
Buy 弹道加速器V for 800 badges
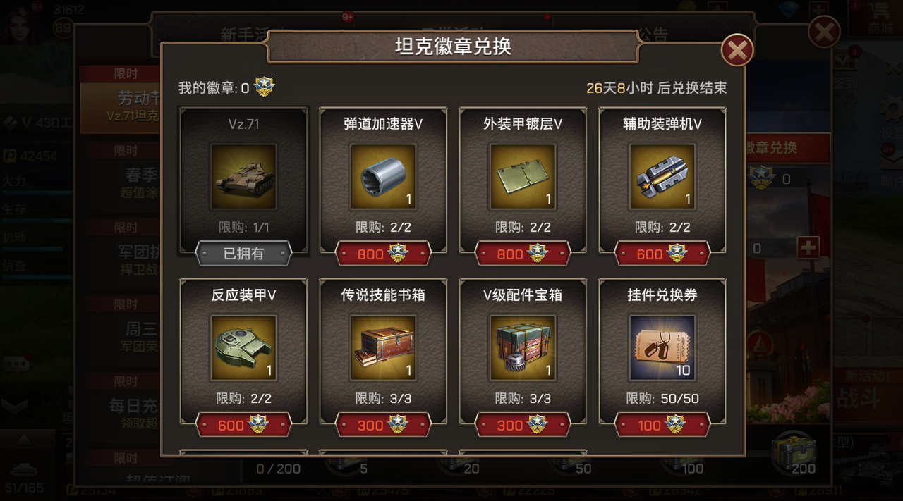point(383,254)
